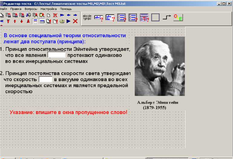Click the page crossed with red X

click(x=55, y=15)
